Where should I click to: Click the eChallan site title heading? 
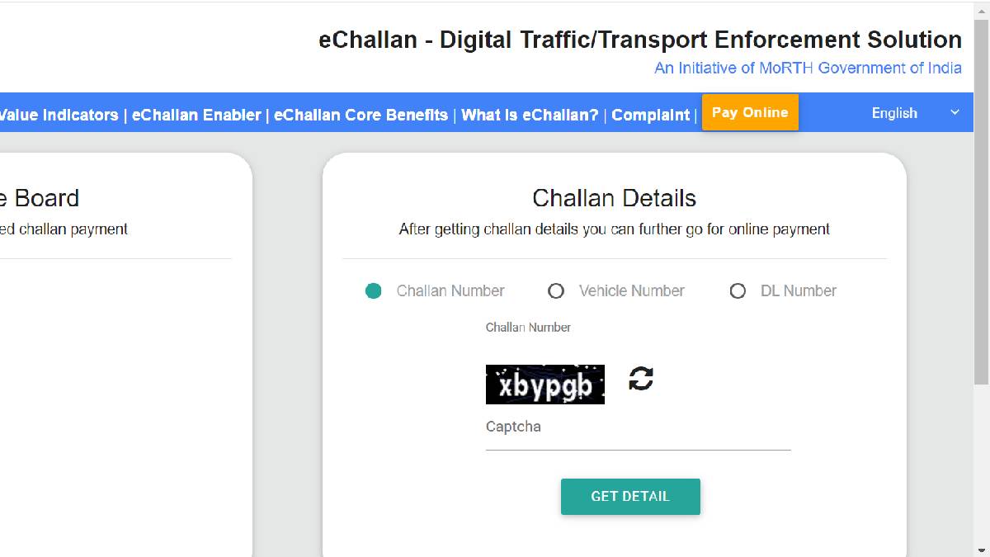[x=639, y=40]
